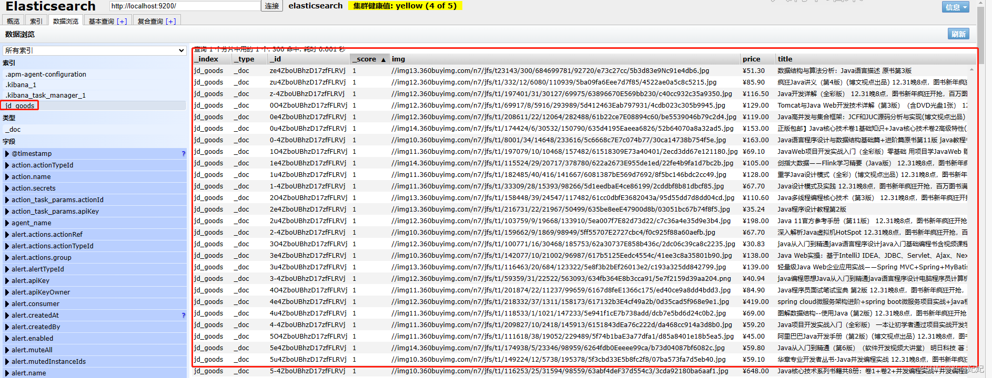Click the results table scroll-up arrow
Screen dimensions: 992x378
(x=971, y=69)
